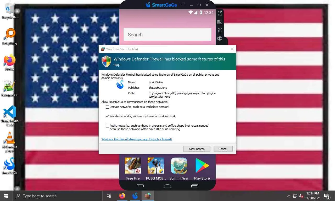Click the taskbar 'Type here to search' box
This screenshot has width=335, height=201.
[58, 196]
